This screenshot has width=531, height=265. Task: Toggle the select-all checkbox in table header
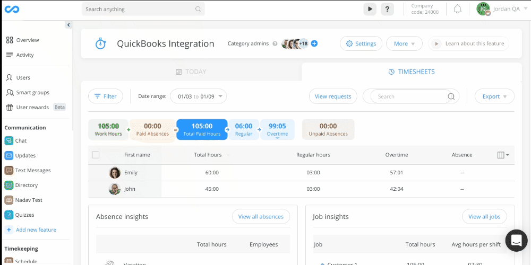[x=96, y=155]
